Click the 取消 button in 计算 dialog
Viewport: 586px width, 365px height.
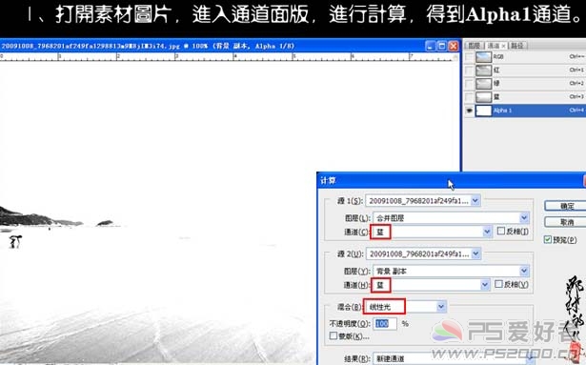tap(566, 222)
